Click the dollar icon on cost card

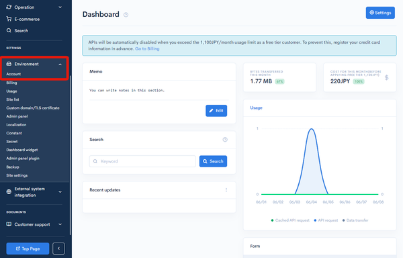387,77
